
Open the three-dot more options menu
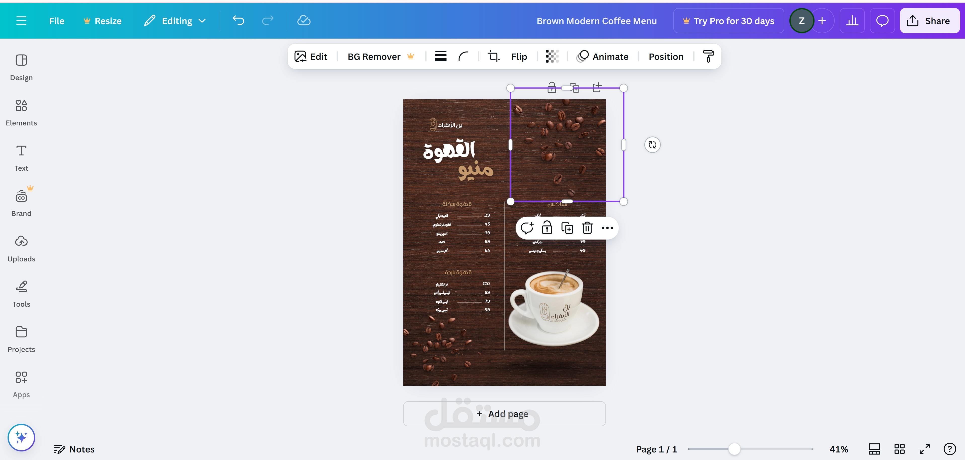(x=607, y=228)
